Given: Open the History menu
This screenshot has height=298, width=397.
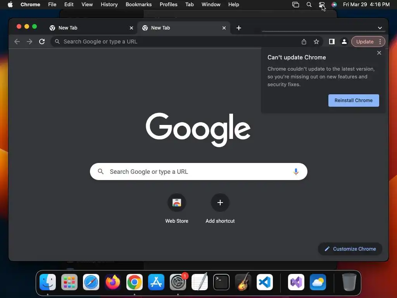Looking at the screenshot, I should coord(109,5).
